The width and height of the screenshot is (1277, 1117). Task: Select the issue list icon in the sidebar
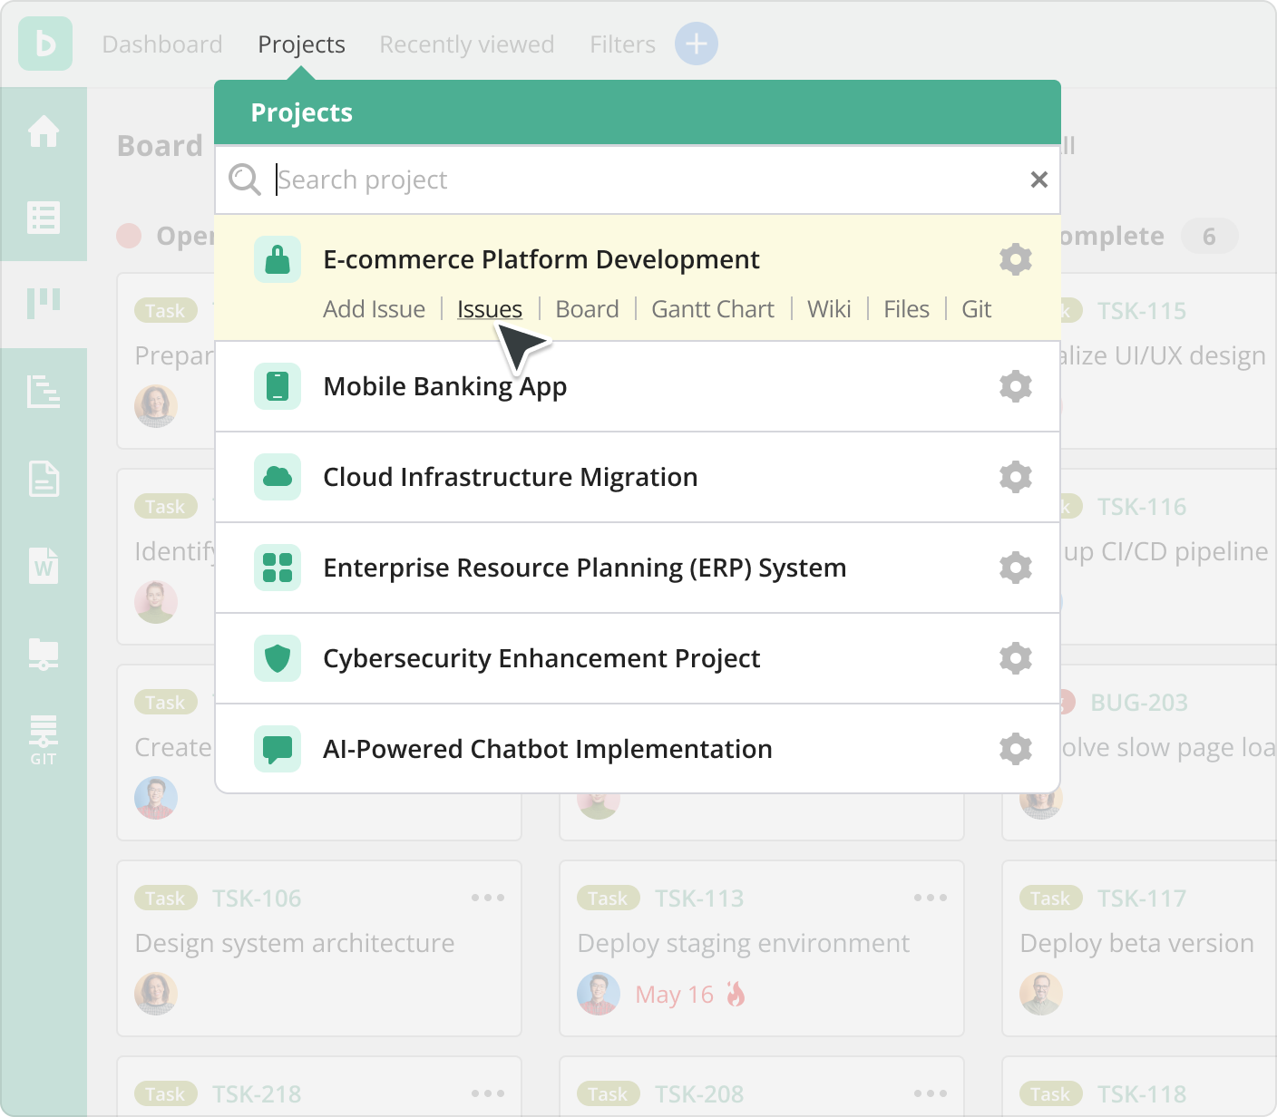[44, 218]
